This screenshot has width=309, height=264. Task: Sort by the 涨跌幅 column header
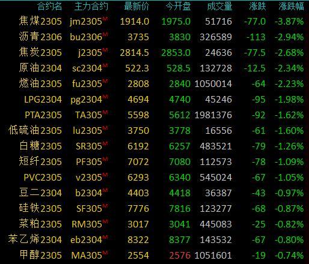point(291,7)
